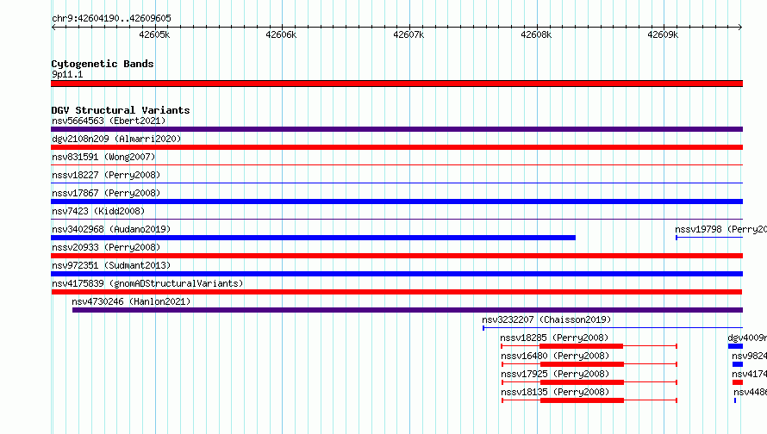This screenshot has height=434, width=767.
Task: Click the red nssv17925 variant glyph
Action: coord(589,382)
